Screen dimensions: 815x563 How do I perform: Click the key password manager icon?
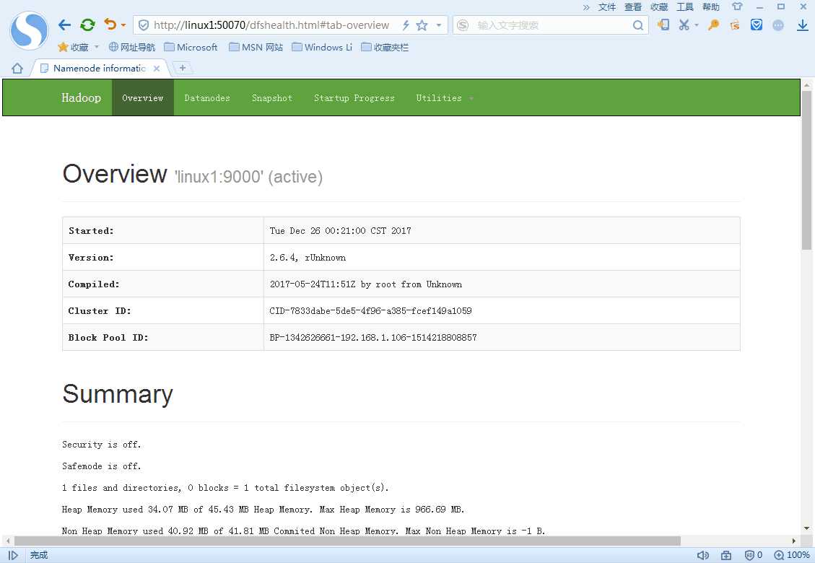(714, 25)
